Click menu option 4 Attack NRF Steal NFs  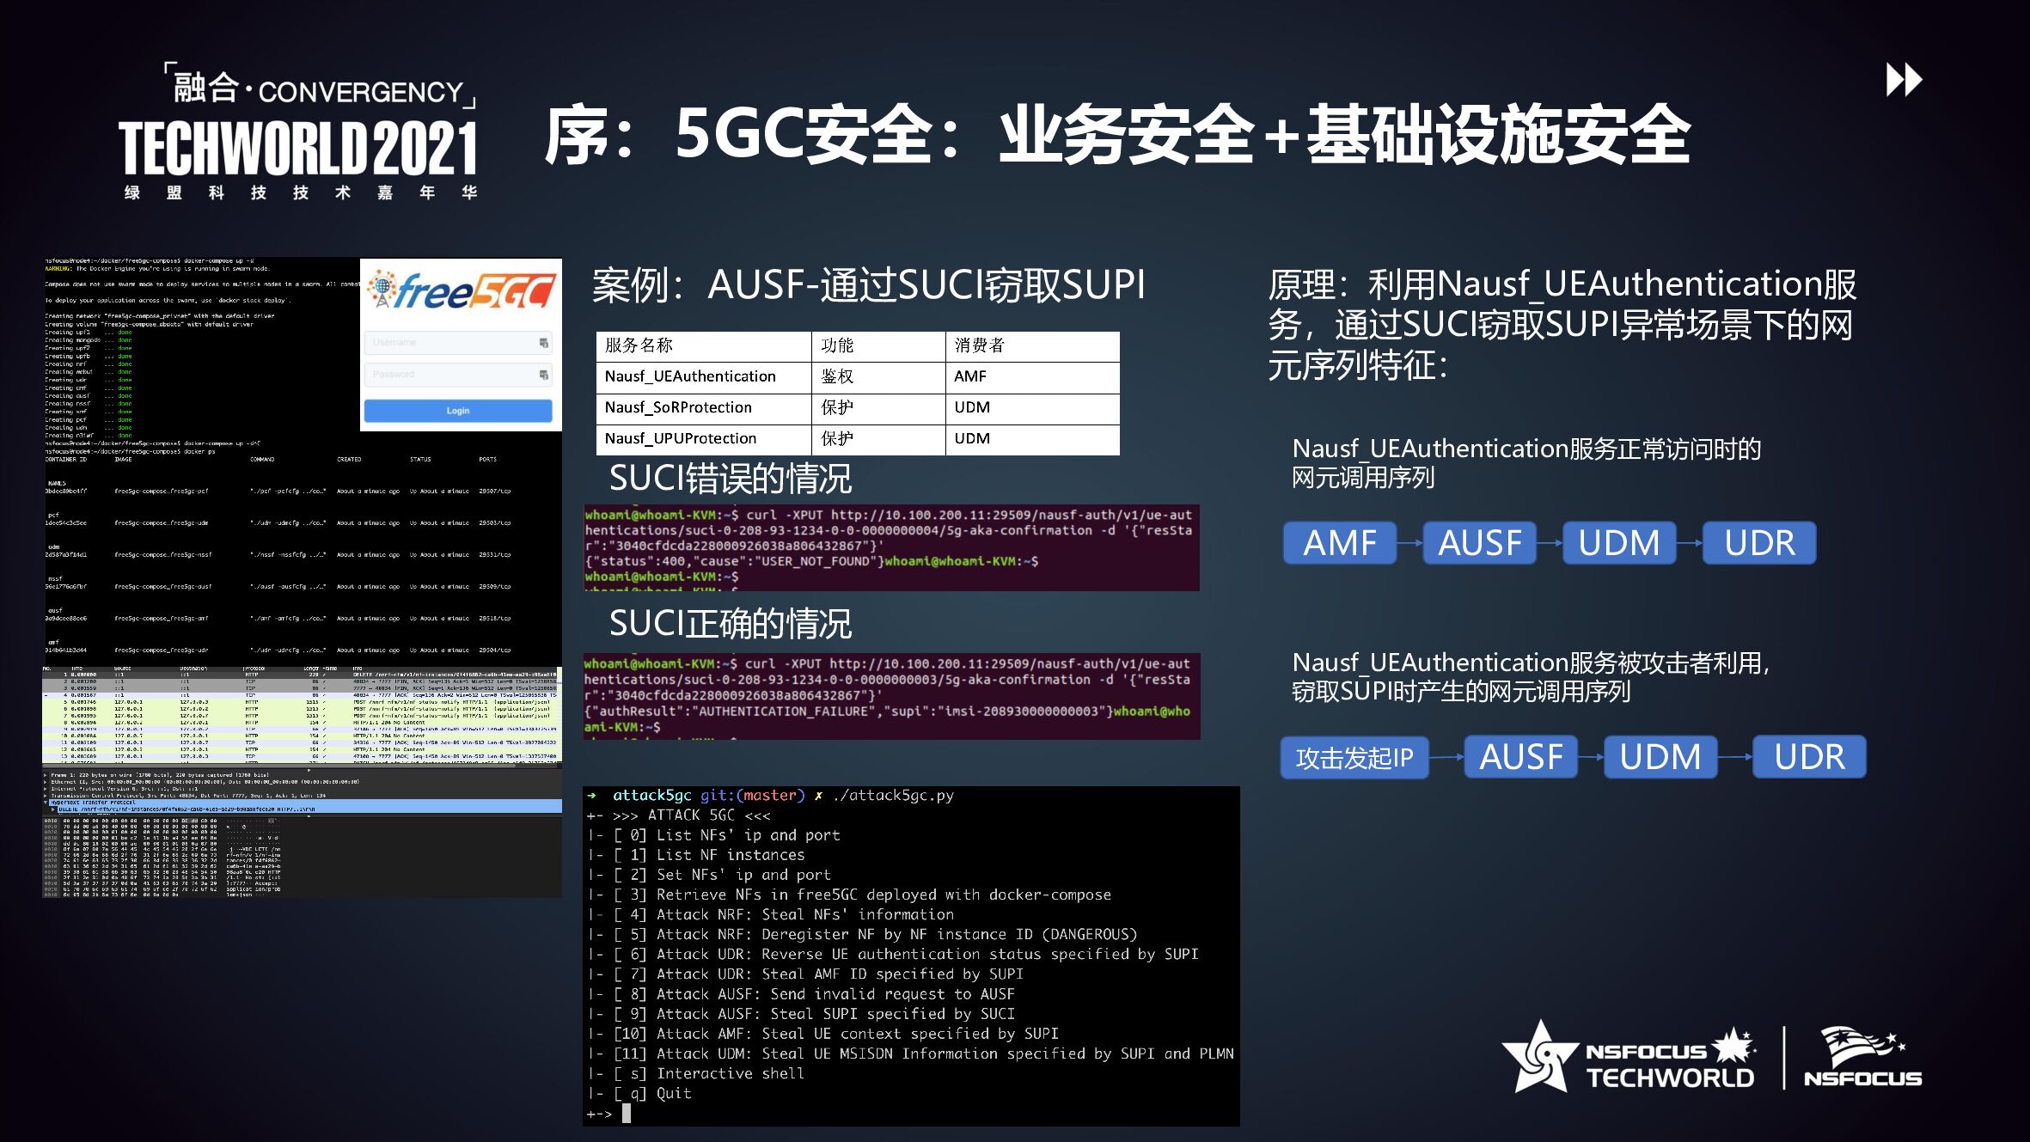click(804, 914)
